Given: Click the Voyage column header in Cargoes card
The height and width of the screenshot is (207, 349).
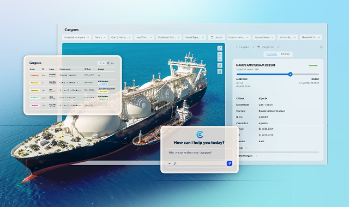Looking at the screenshot, I should pyautogui.click(x=101, y=69).
